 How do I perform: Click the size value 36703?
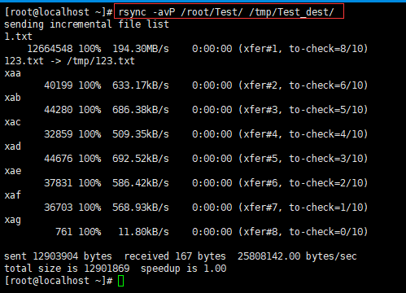(59, 208)
